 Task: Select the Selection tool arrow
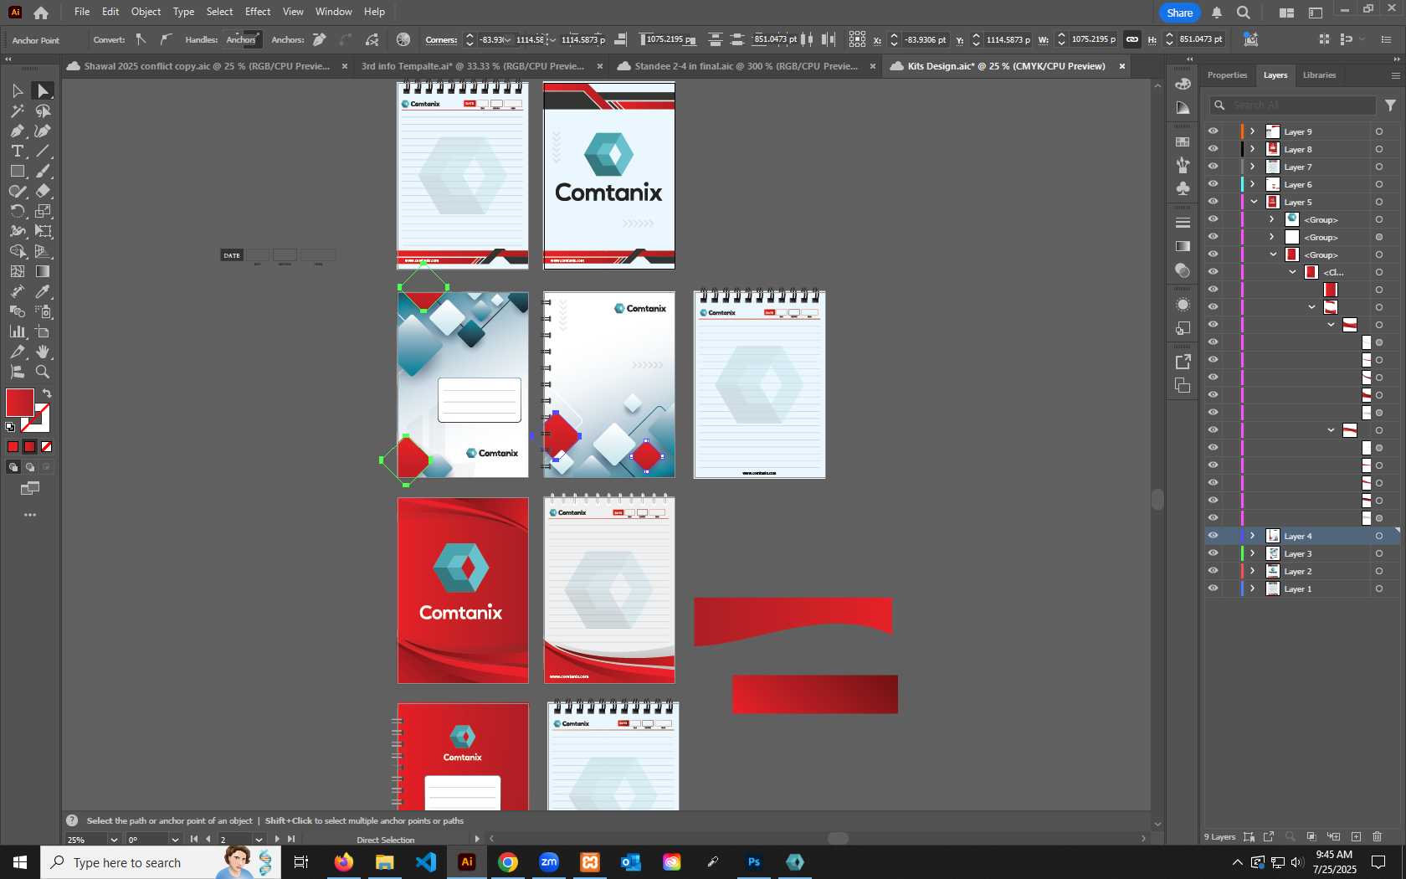click(x=17, y=90)
